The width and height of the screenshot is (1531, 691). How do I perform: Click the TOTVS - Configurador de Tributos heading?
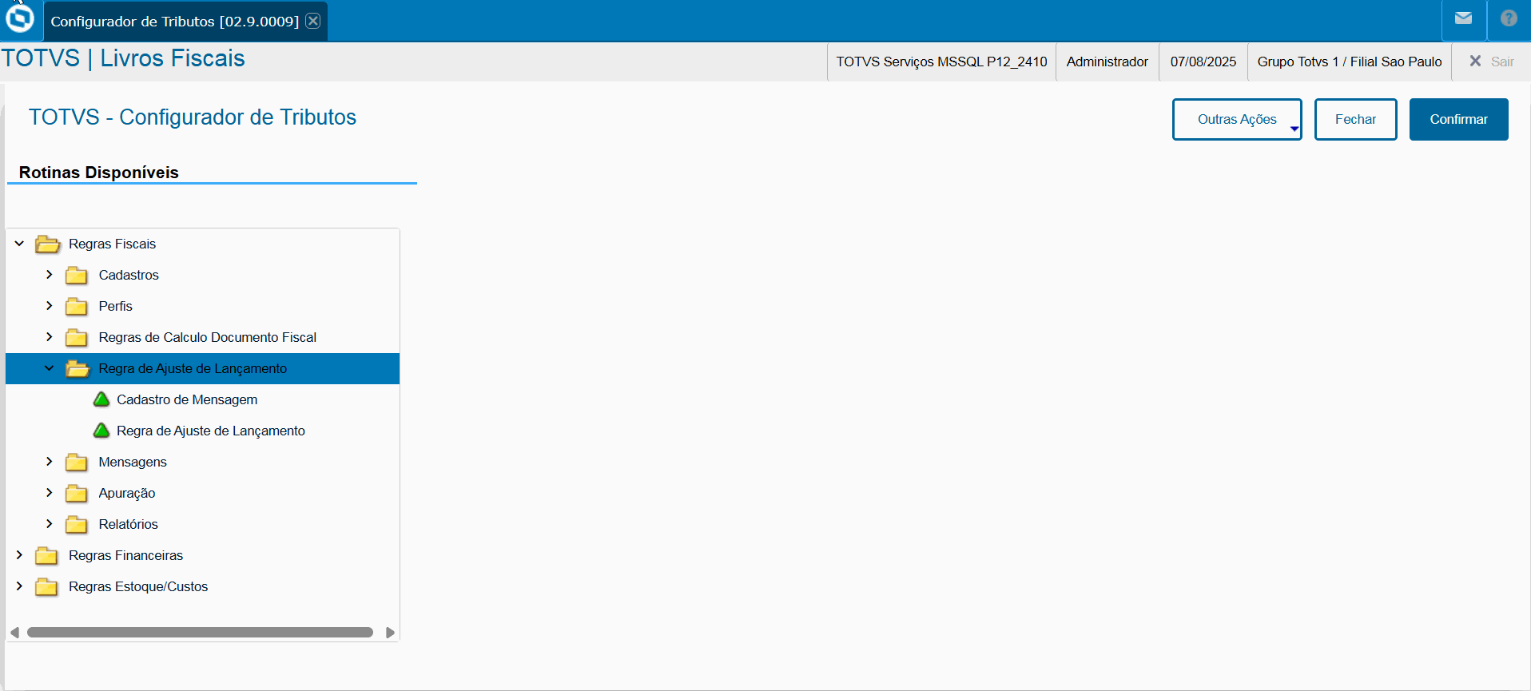point(193,117)
